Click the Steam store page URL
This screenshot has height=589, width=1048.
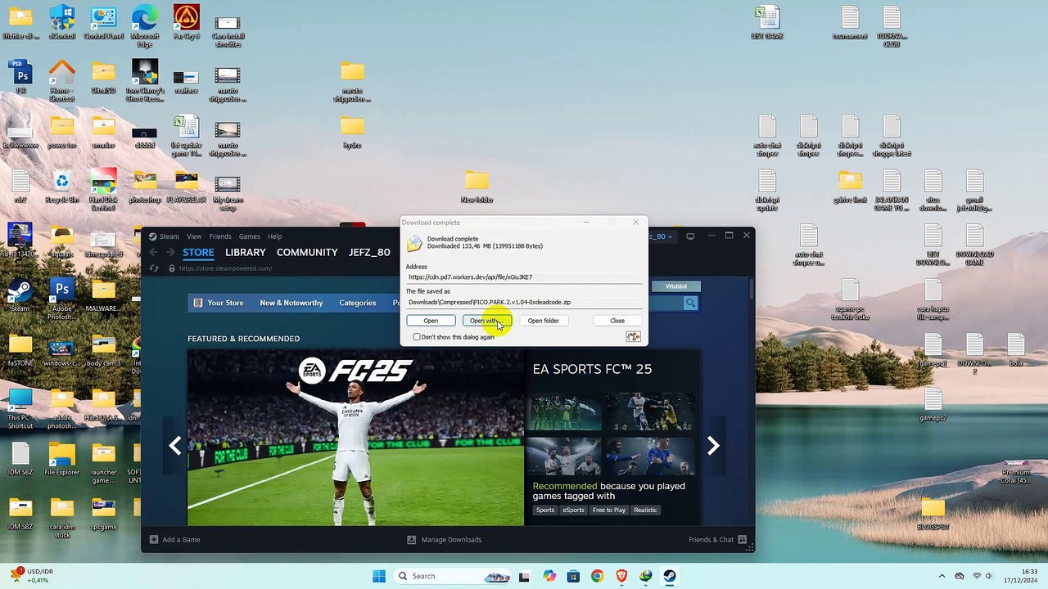pos(225,268)
